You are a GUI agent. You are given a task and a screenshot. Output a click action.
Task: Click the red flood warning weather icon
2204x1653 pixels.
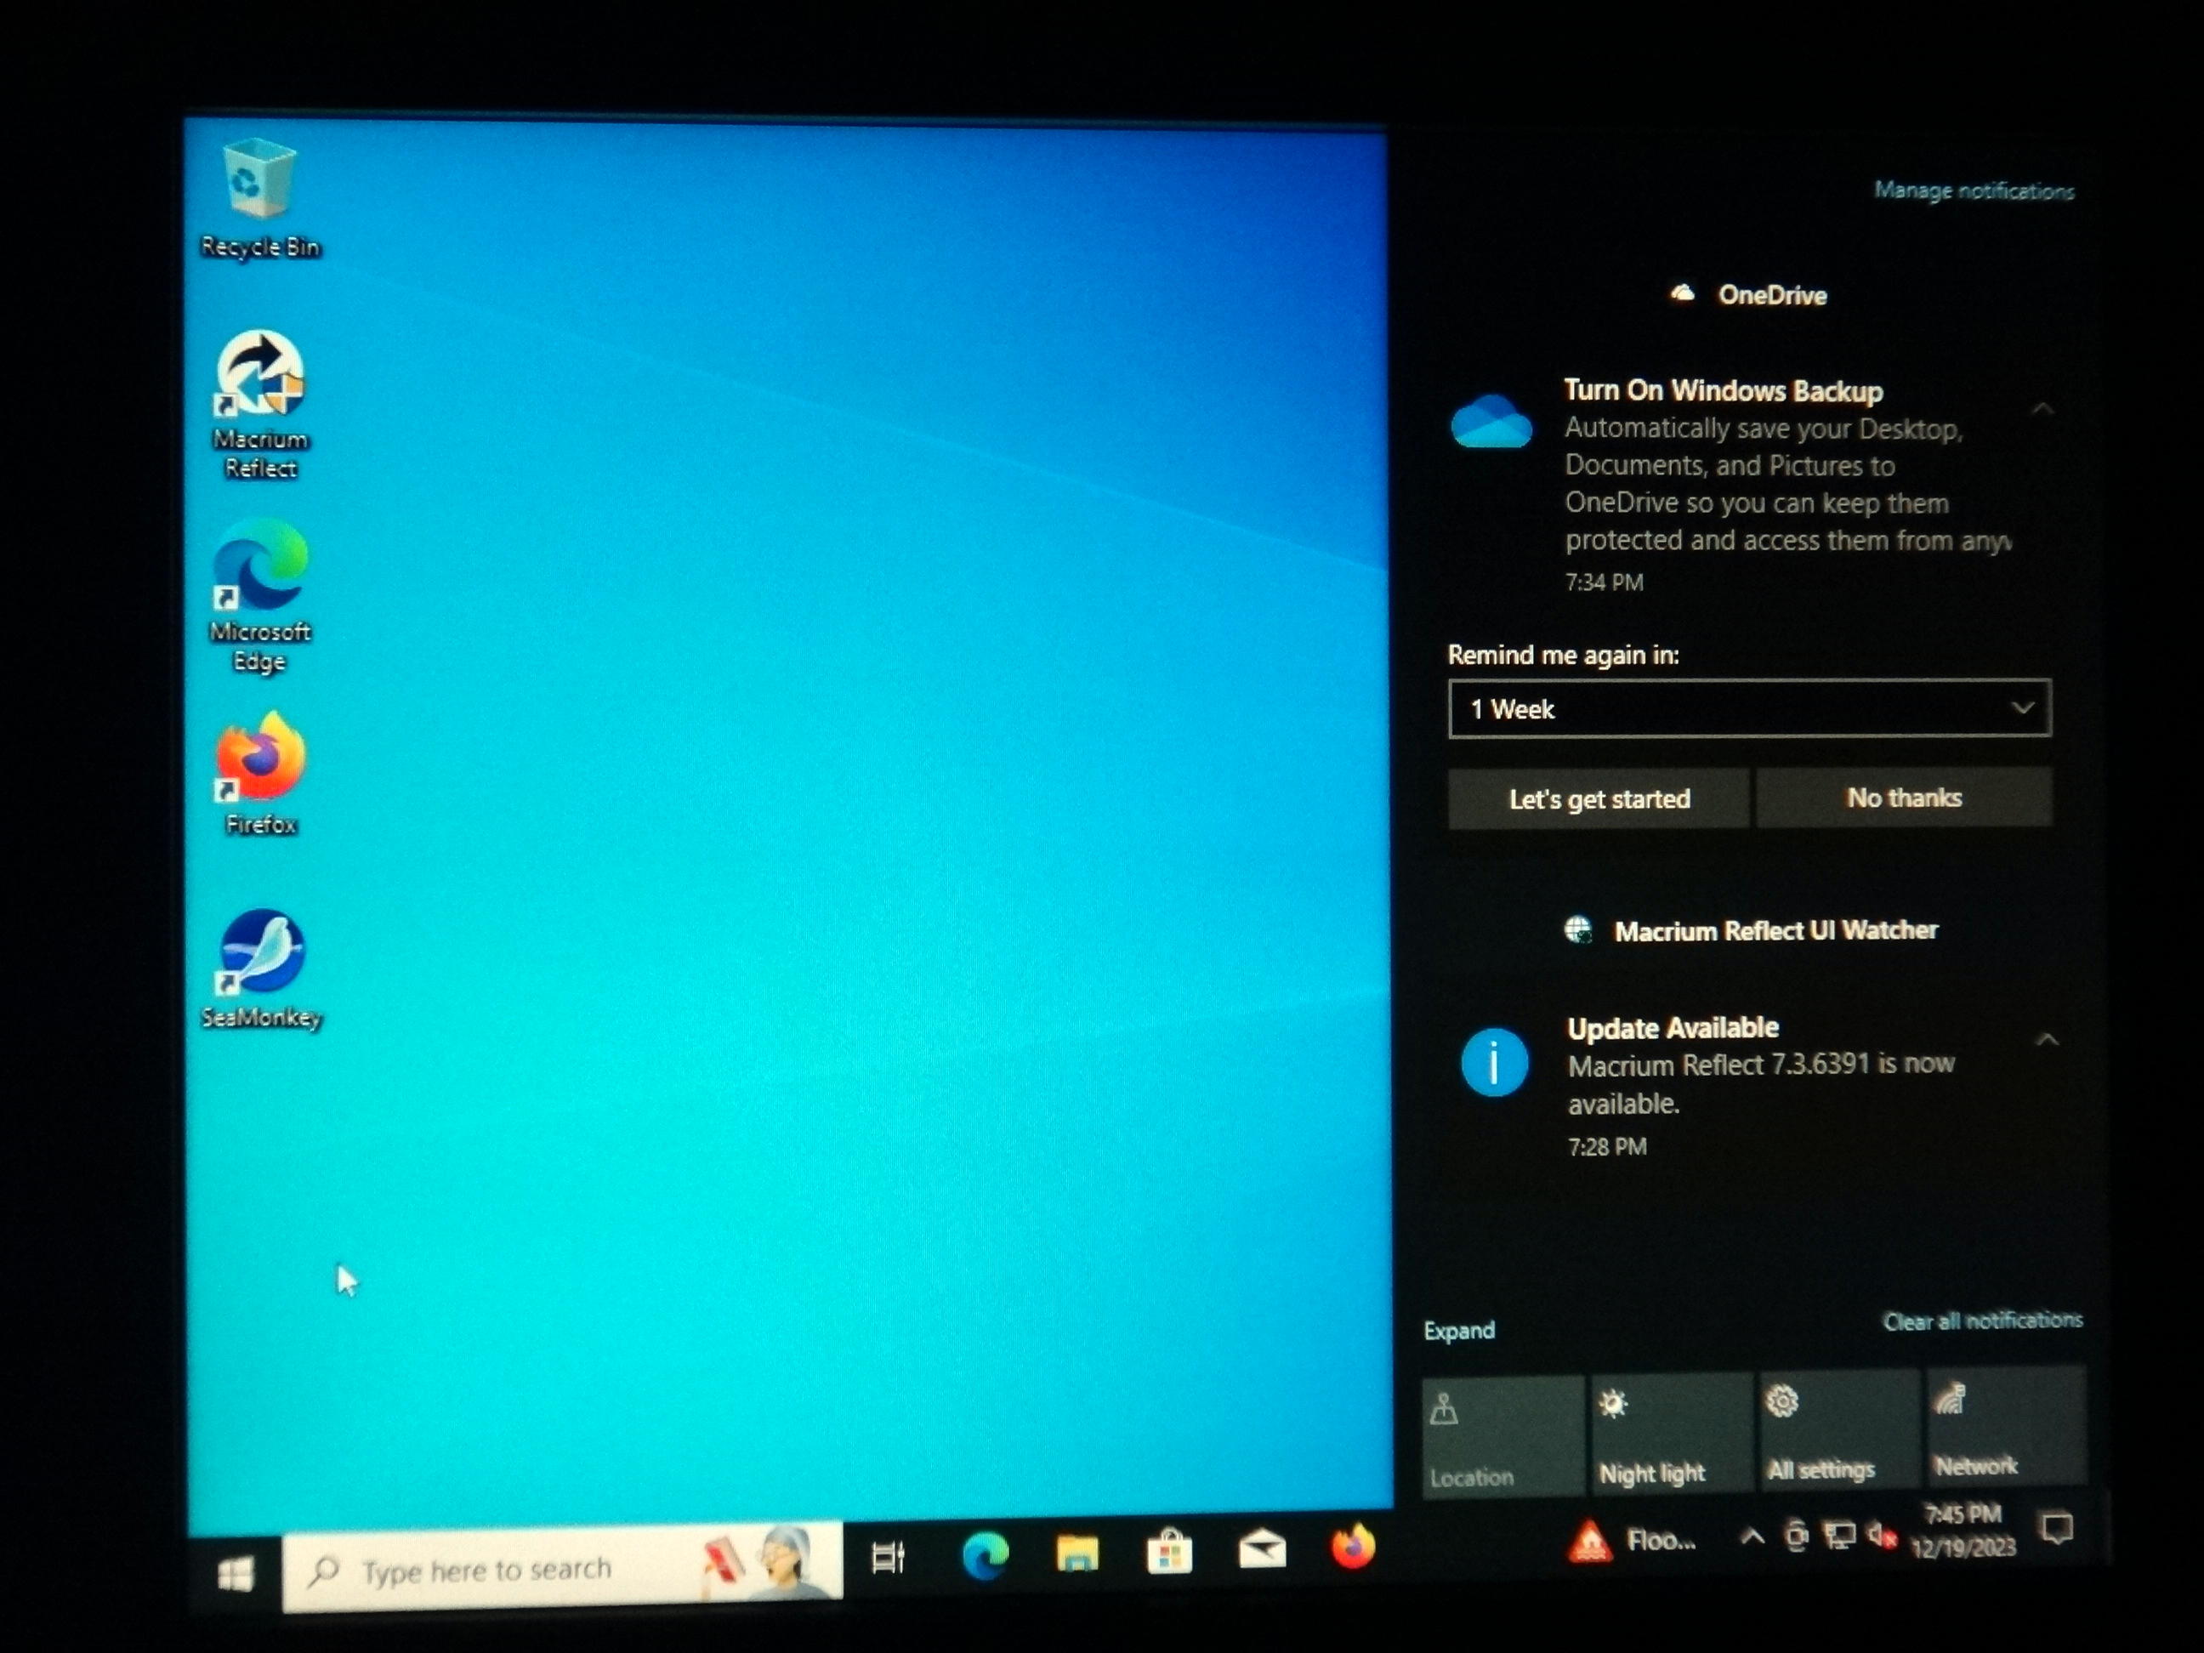1589,1542
